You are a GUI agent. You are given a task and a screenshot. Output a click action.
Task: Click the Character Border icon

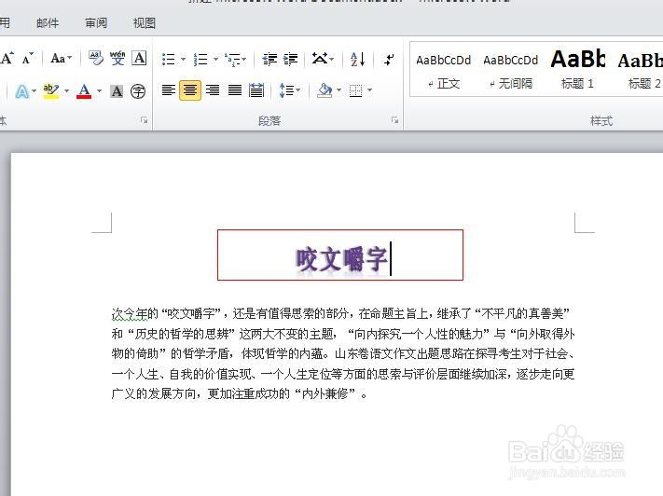pos(139,58)
